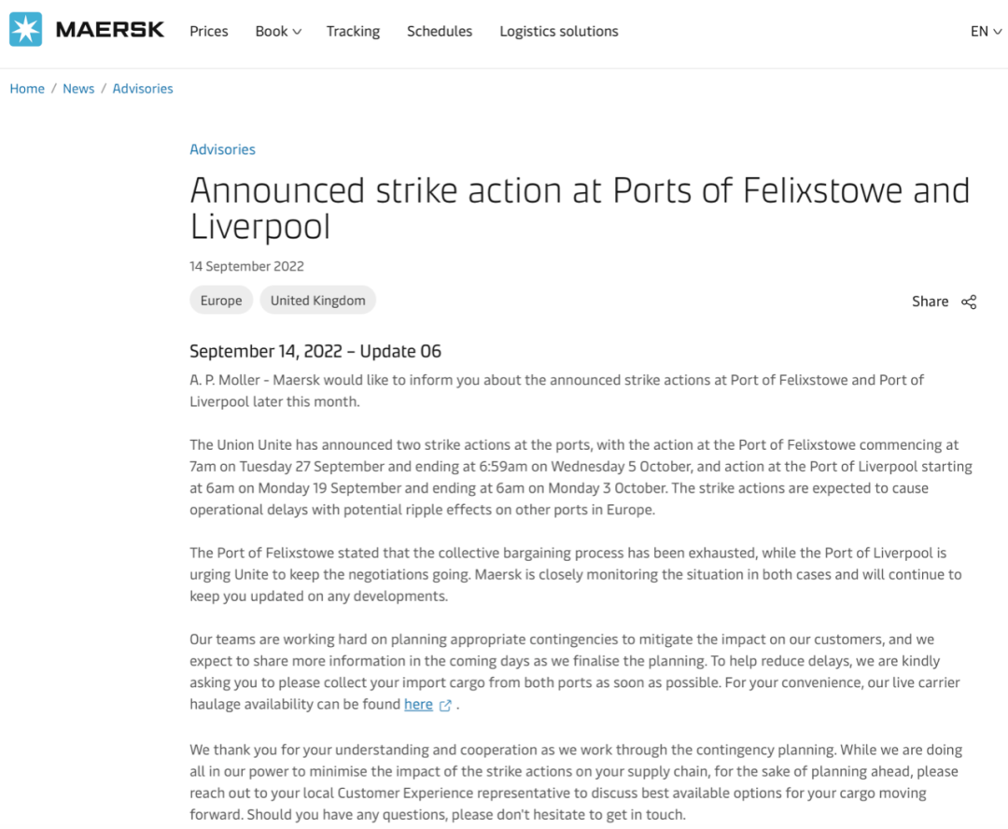The width and height of the screenshot is (1008, 829).
Task: Go to the Tracking page
Action: point(353,32)
